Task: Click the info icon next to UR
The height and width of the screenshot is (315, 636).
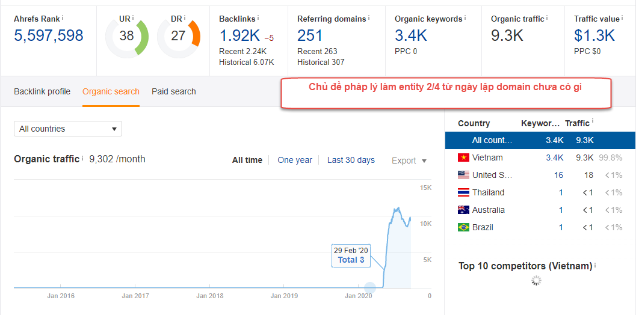Action: point(133,17)
